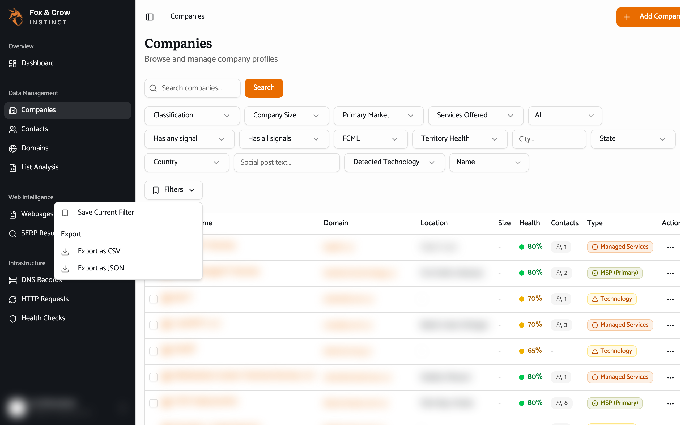
Task: Check the box for the 70% Technology row
Action: (x=154, y=299)
